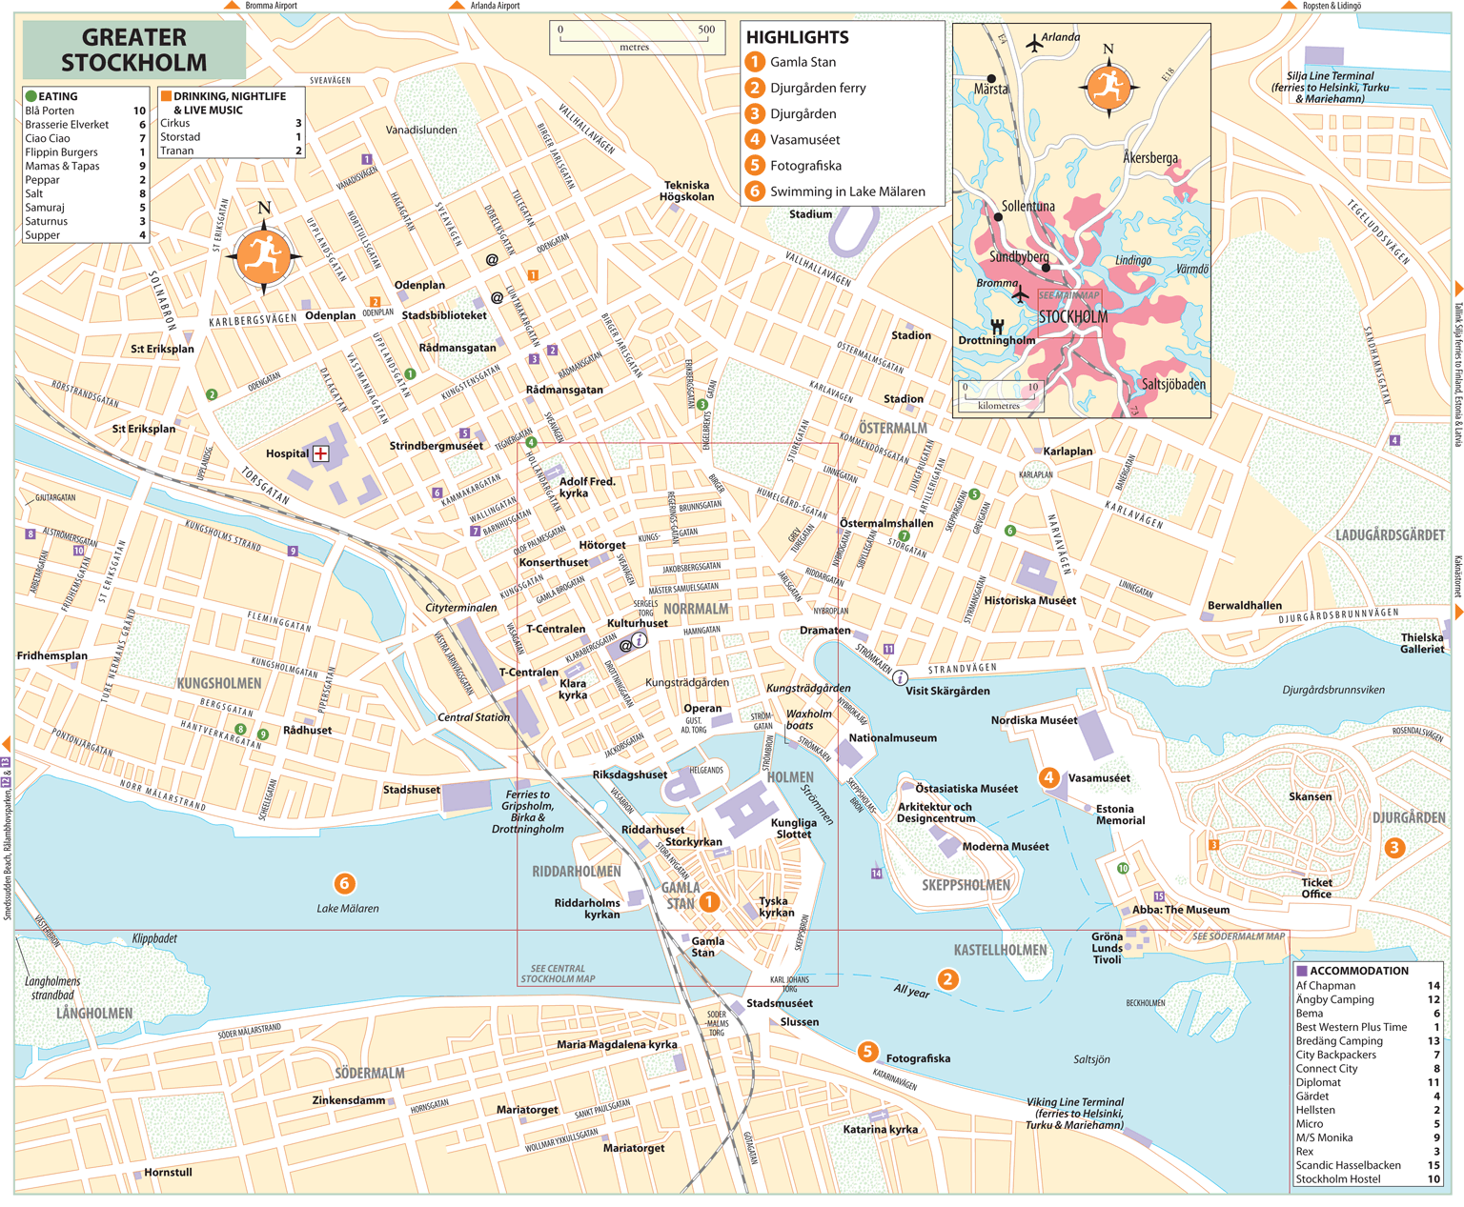Click purple accommodation marker 11 near Dramaten
This screenshot has height=1207, width=1464.
point(888,649)
